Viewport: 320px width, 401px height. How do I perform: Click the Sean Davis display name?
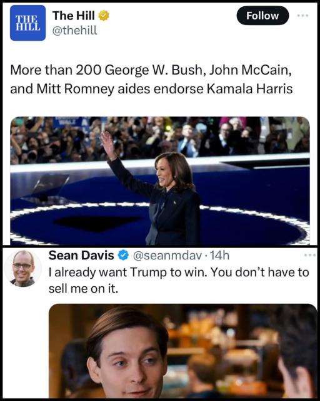pyautogui.click(x=81, y=255)
